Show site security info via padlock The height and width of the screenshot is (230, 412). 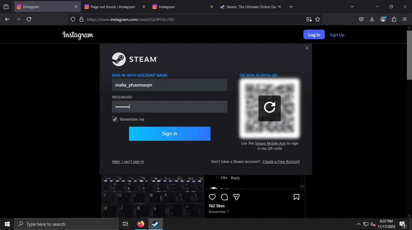pyautogui.click(x=81, y=19)
